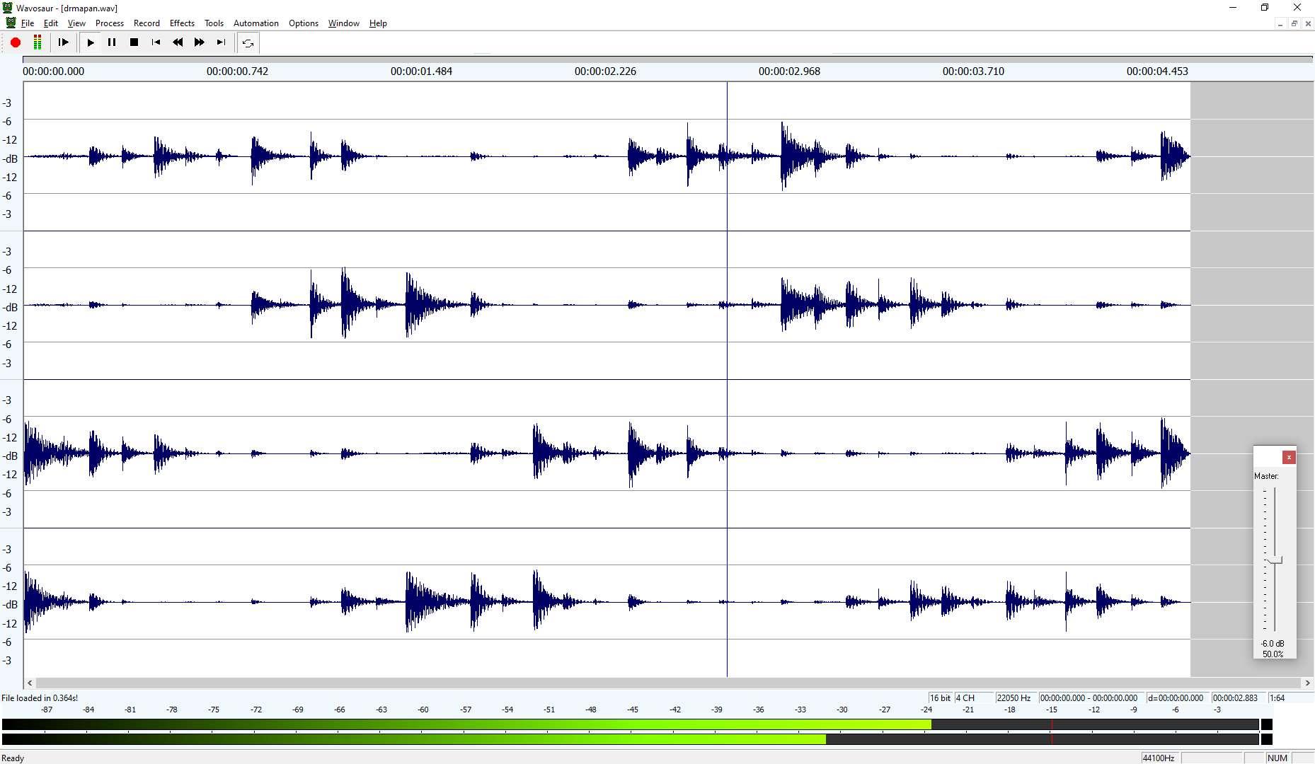Image resolution: width=1315 pixels, height=764 pixels.
Task: Open the Help menu
Action: (378, 23)
